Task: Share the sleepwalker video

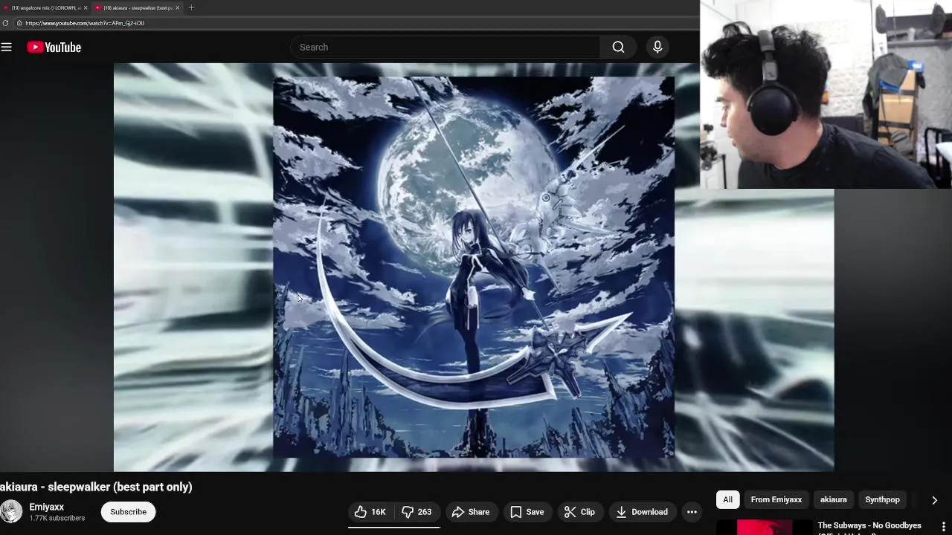Action: (471, 512)
